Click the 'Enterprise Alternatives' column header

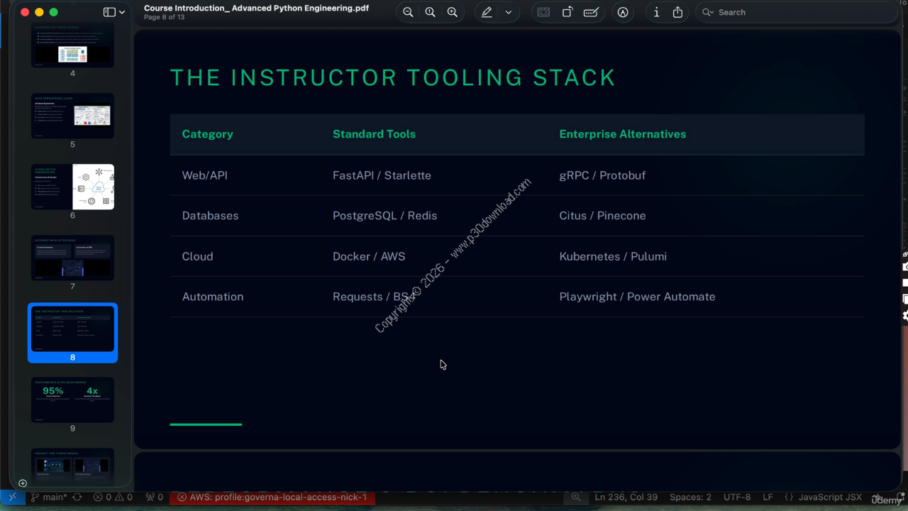[623, 134]
